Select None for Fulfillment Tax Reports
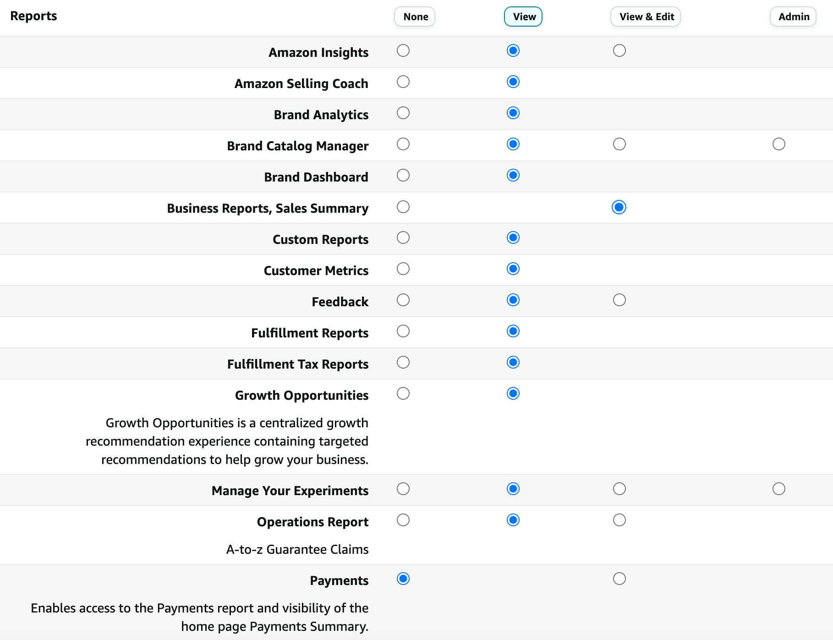 tap(403, 362)
